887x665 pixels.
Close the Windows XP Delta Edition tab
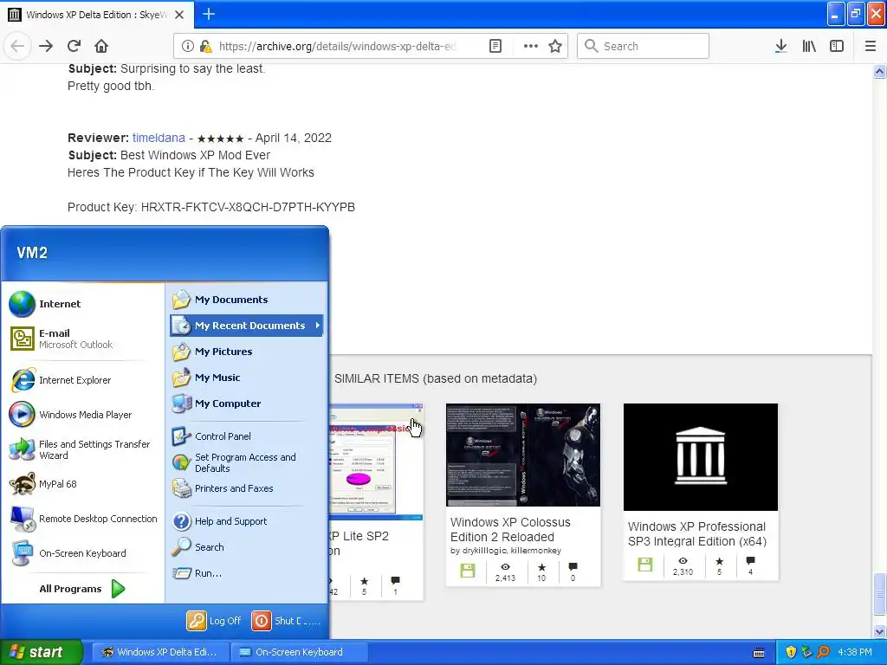[179, 15]
